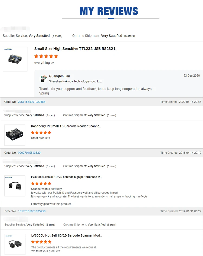Open order number 90627045543820 link

[29, 153]
